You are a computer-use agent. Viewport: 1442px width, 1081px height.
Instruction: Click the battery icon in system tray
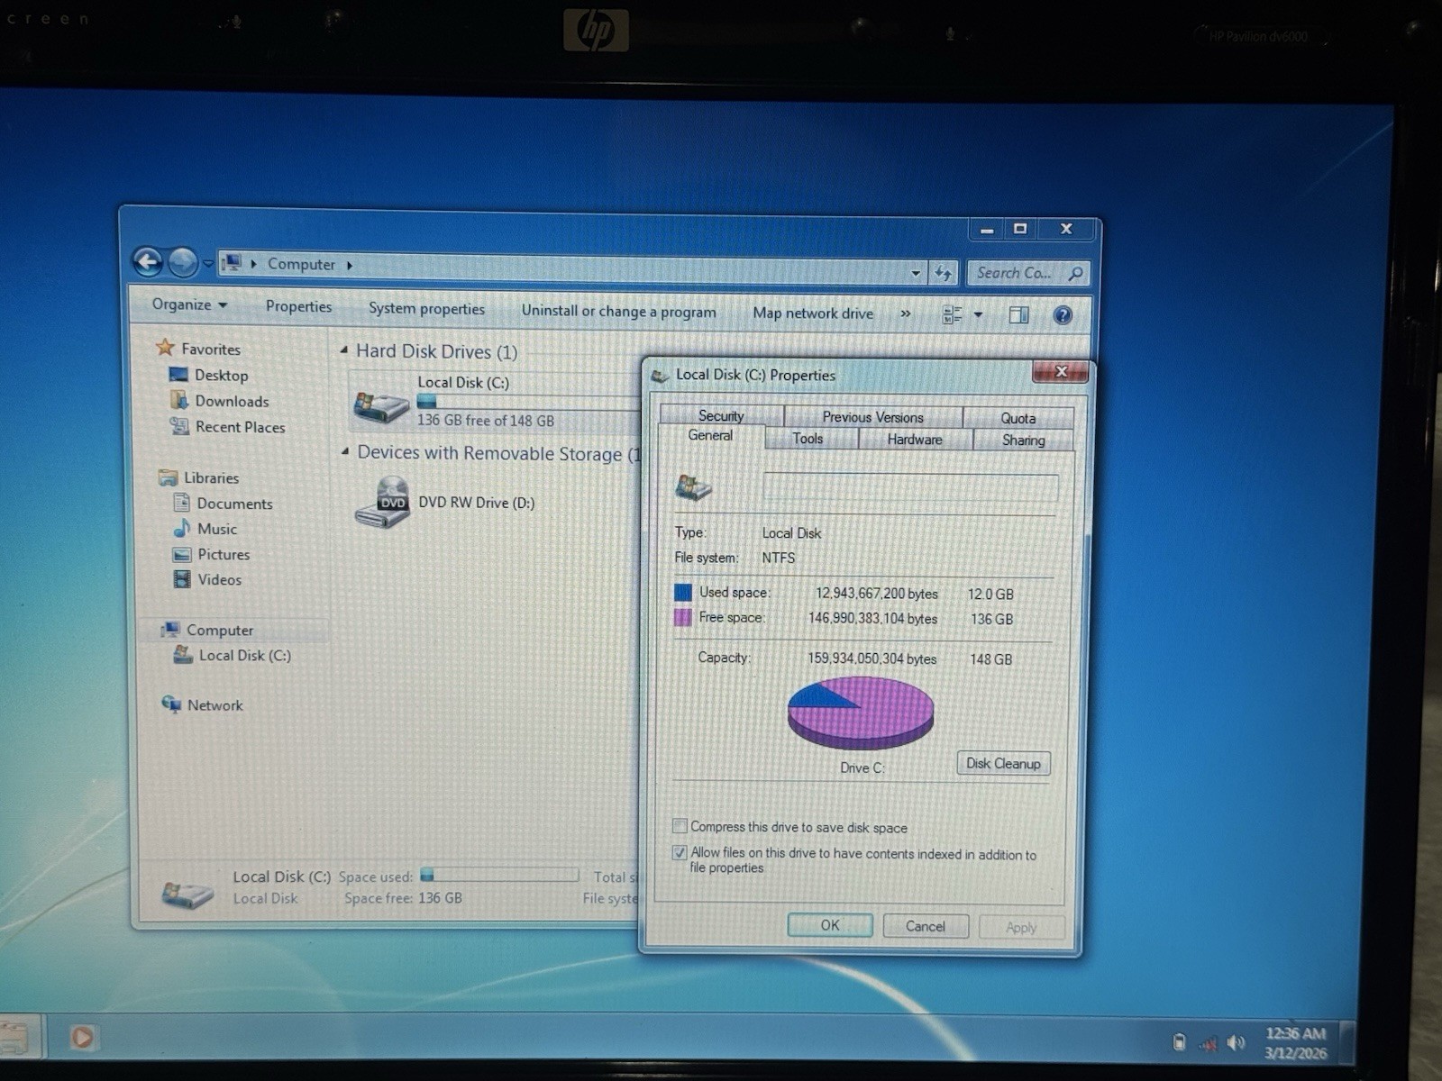pos(1180,1042)
